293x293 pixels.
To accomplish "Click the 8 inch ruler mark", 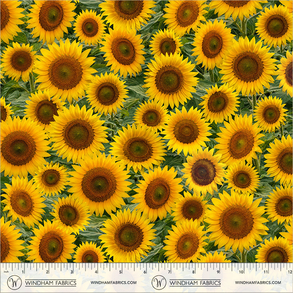I will [x=193, y=272].
